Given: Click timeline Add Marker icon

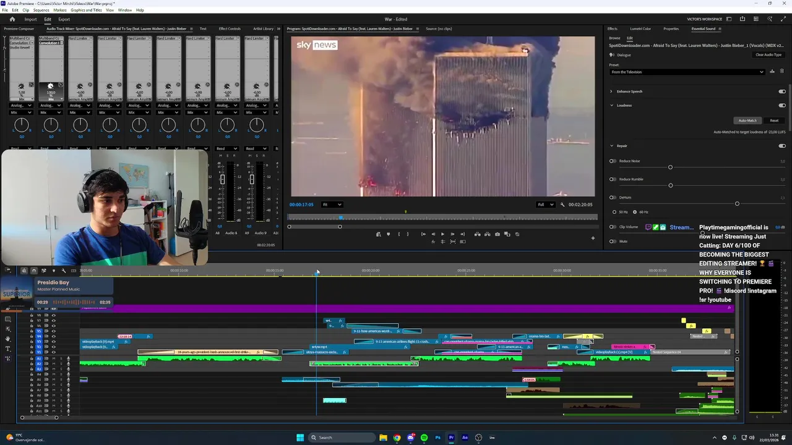Looking at the screenshot, I should [54, 271].
